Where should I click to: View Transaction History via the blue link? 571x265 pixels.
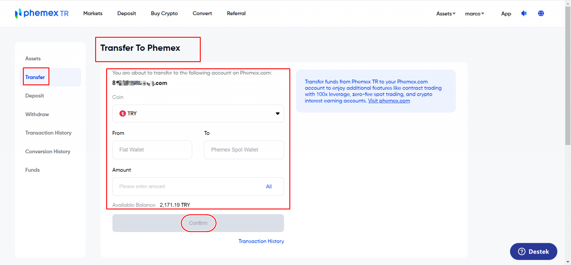coord(261,241)
